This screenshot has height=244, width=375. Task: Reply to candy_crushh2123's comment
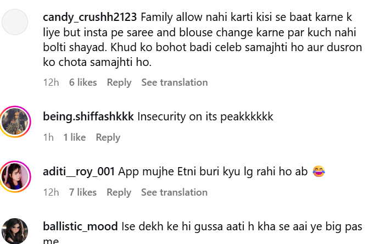click(x=119, y=82)
